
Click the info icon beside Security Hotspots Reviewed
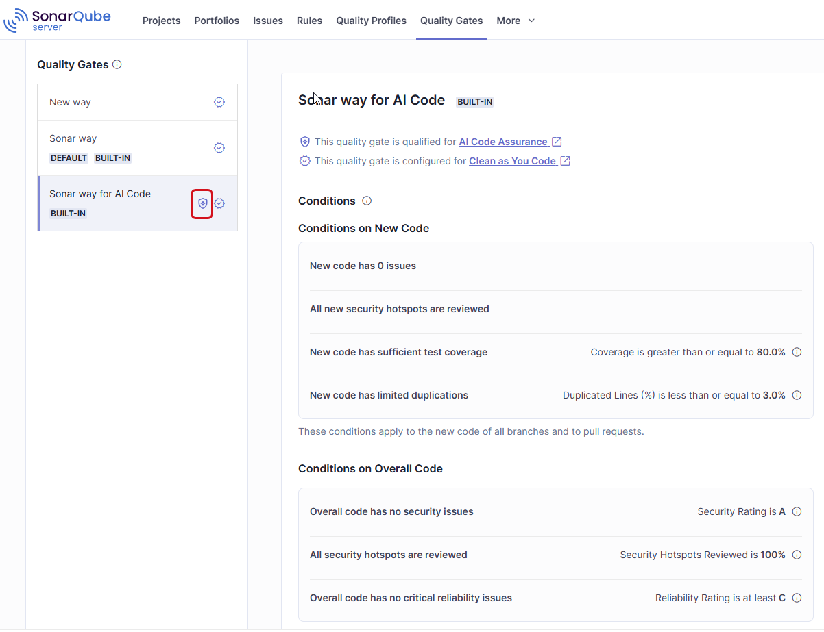pos(797,555)
